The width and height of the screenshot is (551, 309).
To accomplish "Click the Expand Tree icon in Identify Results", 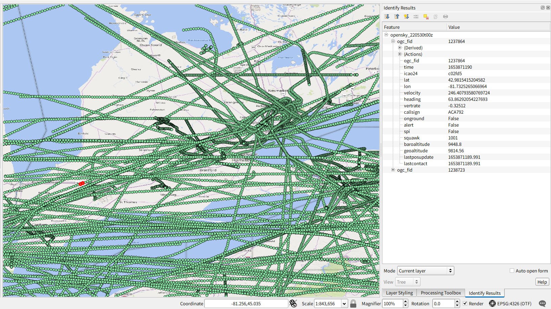I will click(387, 17).
